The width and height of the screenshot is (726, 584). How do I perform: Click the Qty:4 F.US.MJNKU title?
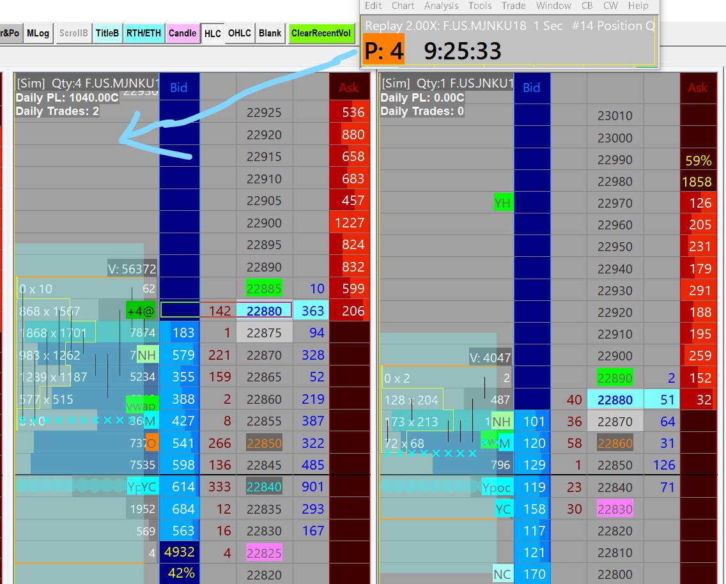point(88,83)
